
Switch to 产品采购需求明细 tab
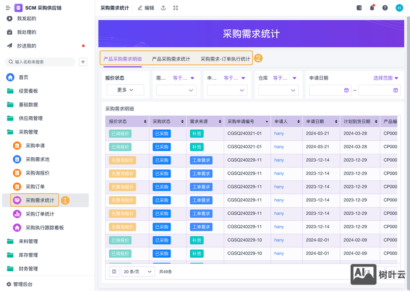(123, 59)
